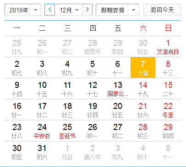The height and width of the screenshot is (167, 186).
Task: Select greyed November 26 初一
Action: 42,47
